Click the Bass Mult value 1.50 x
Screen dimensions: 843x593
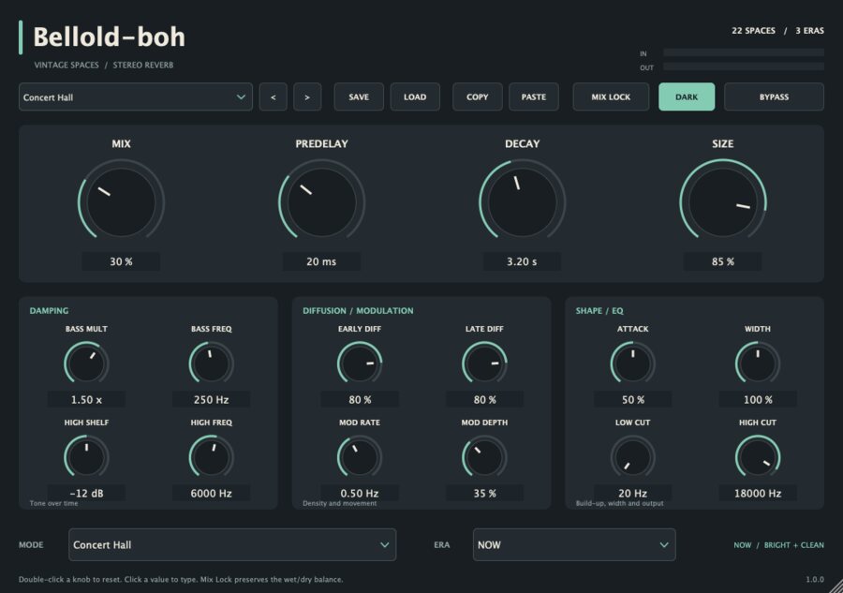86,399
